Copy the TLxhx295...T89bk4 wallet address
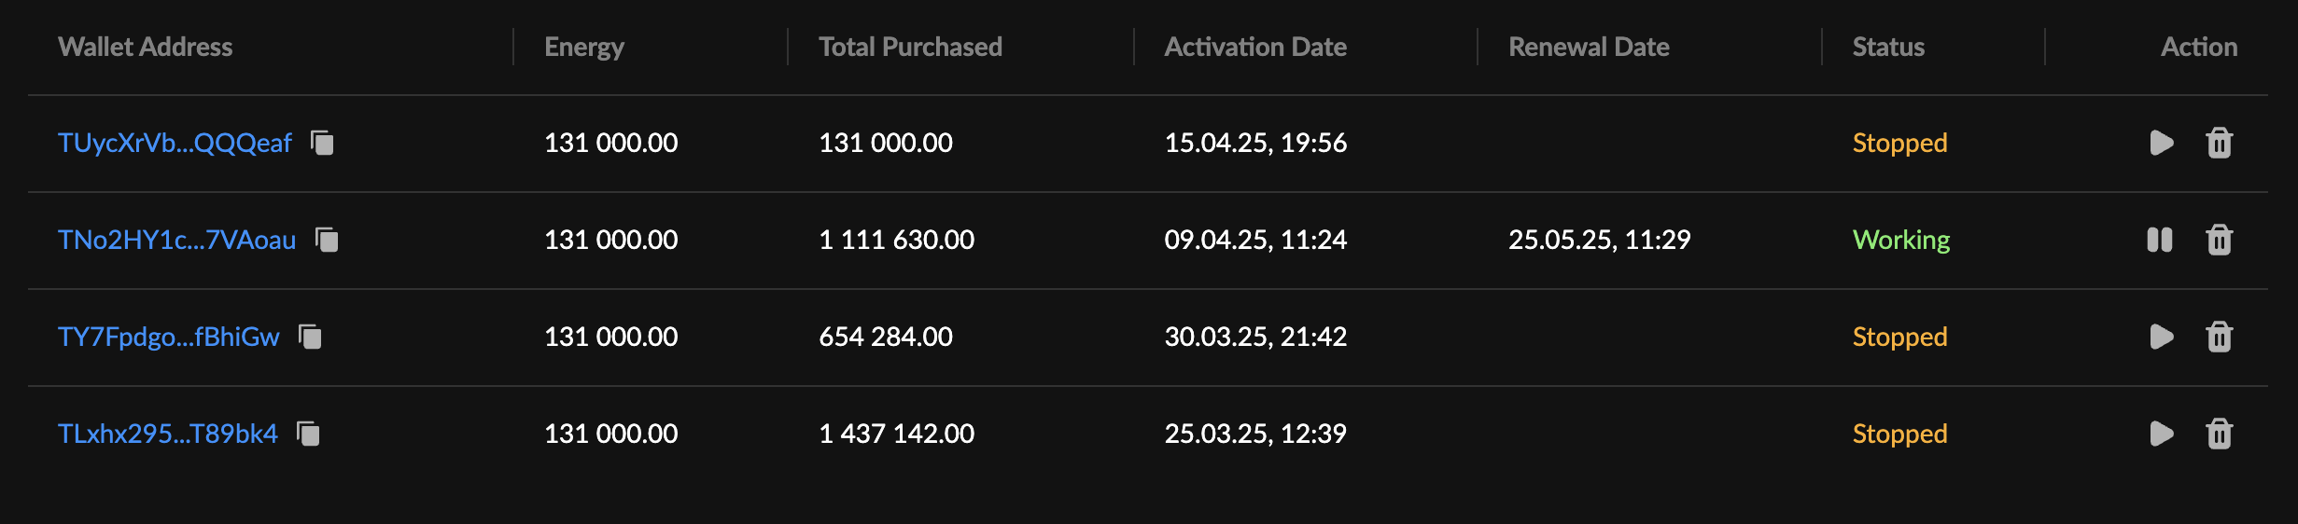This screenshot has height=524, width=2298. coord(308,434)
